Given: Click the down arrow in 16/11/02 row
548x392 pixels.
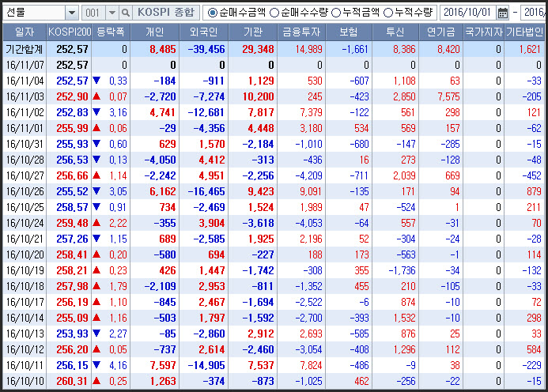Looking at the screenshot, I should 96,112.
